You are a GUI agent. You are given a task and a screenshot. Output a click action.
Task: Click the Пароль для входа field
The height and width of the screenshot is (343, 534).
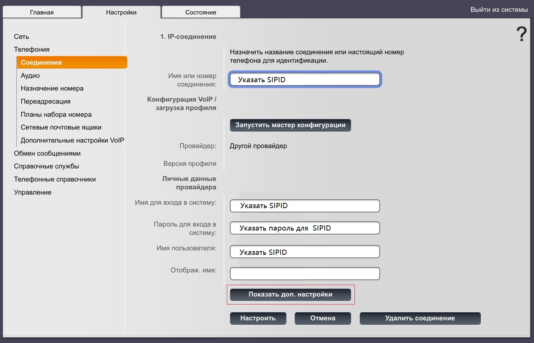pos(305,228)
